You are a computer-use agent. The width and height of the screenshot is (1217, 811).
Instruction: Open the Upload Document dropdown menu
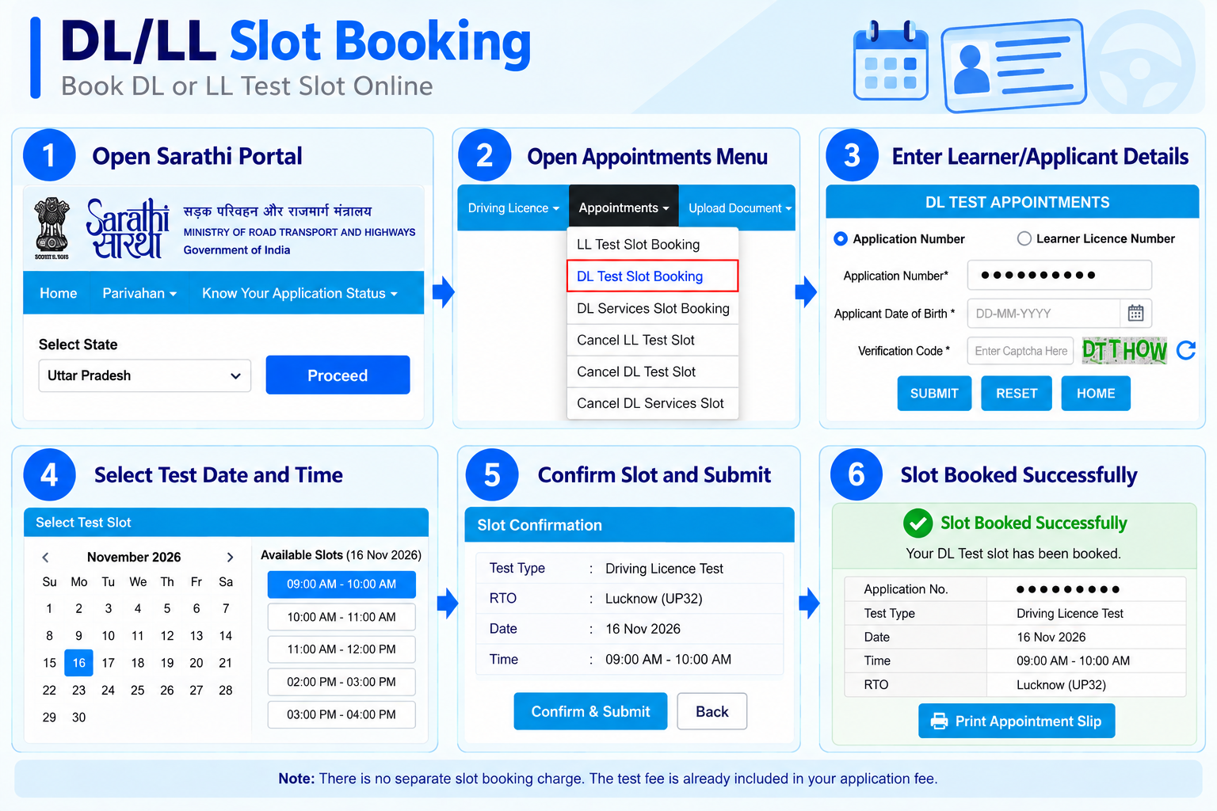pyautogui.click(x=739, y=208)
